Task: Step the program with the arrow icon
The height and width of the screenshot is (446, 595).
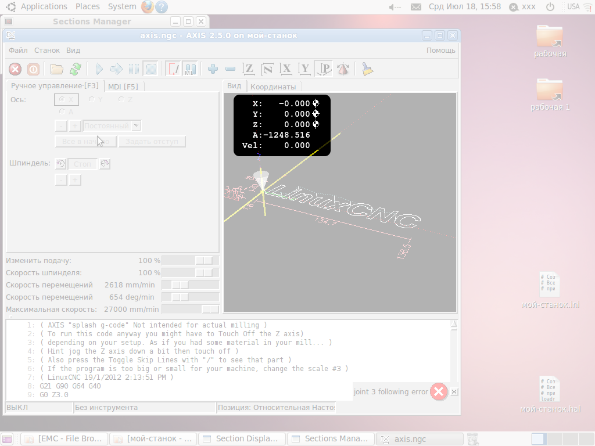Action: click(x=116, y=69)
